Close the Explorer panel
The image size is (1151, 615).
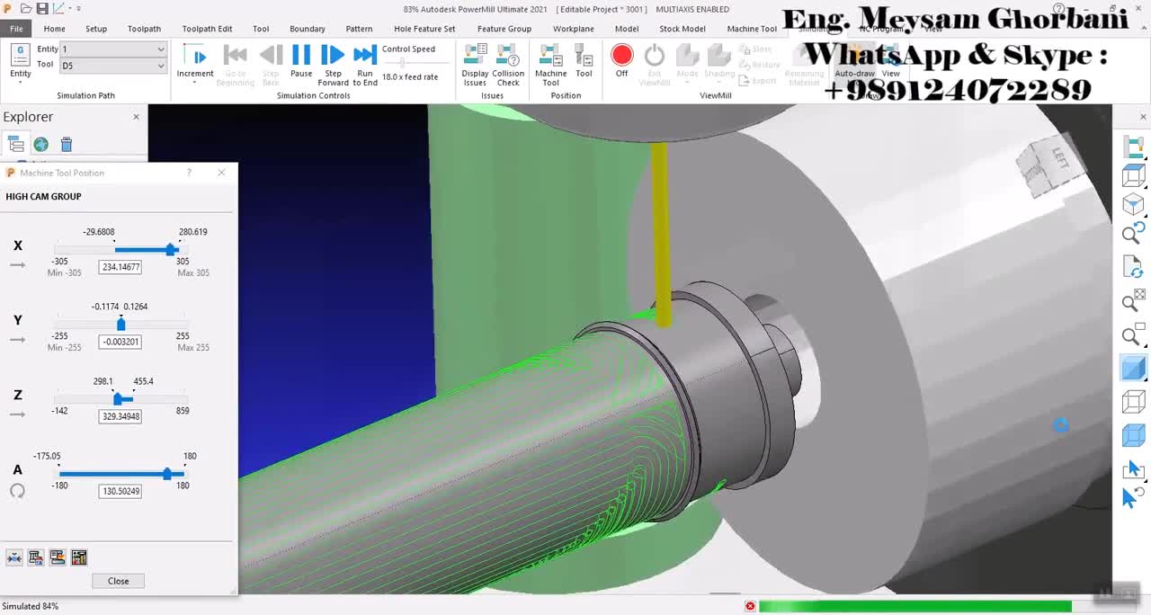click(137, 117)
